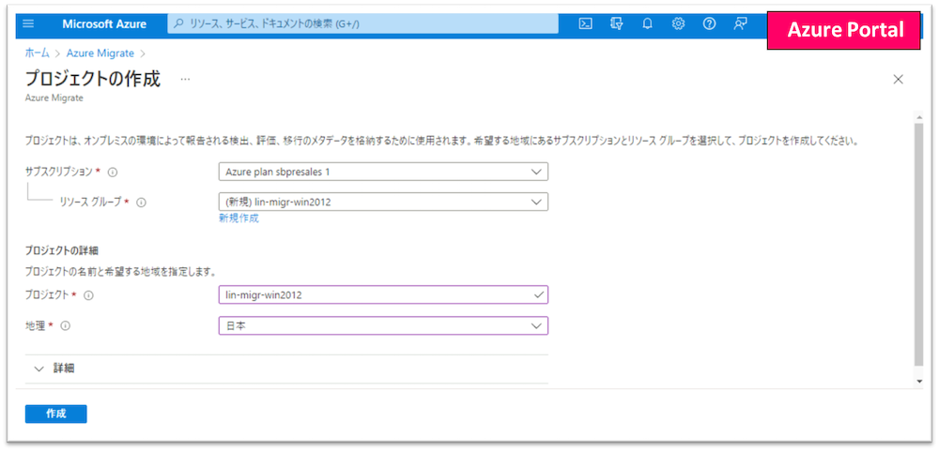Open the help question mark icon

[x=710, y=24]
